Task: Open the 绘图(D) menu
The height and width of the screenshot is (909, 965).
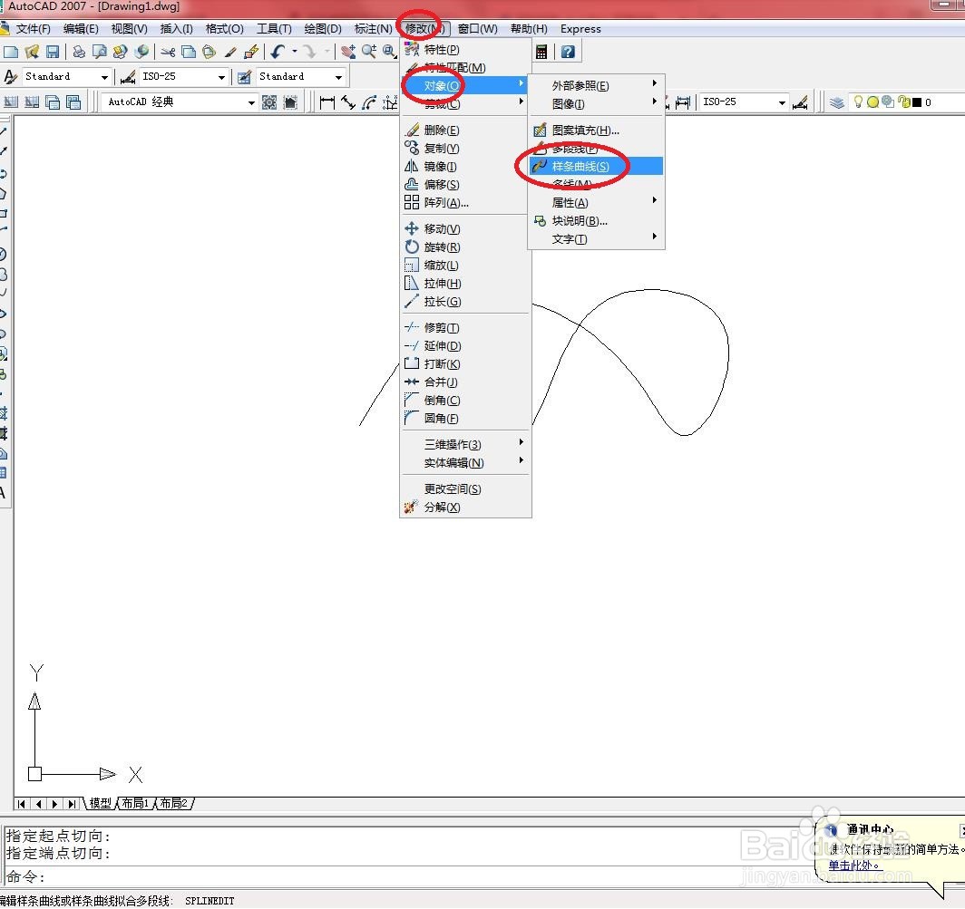Action: (x=323, y=29)
